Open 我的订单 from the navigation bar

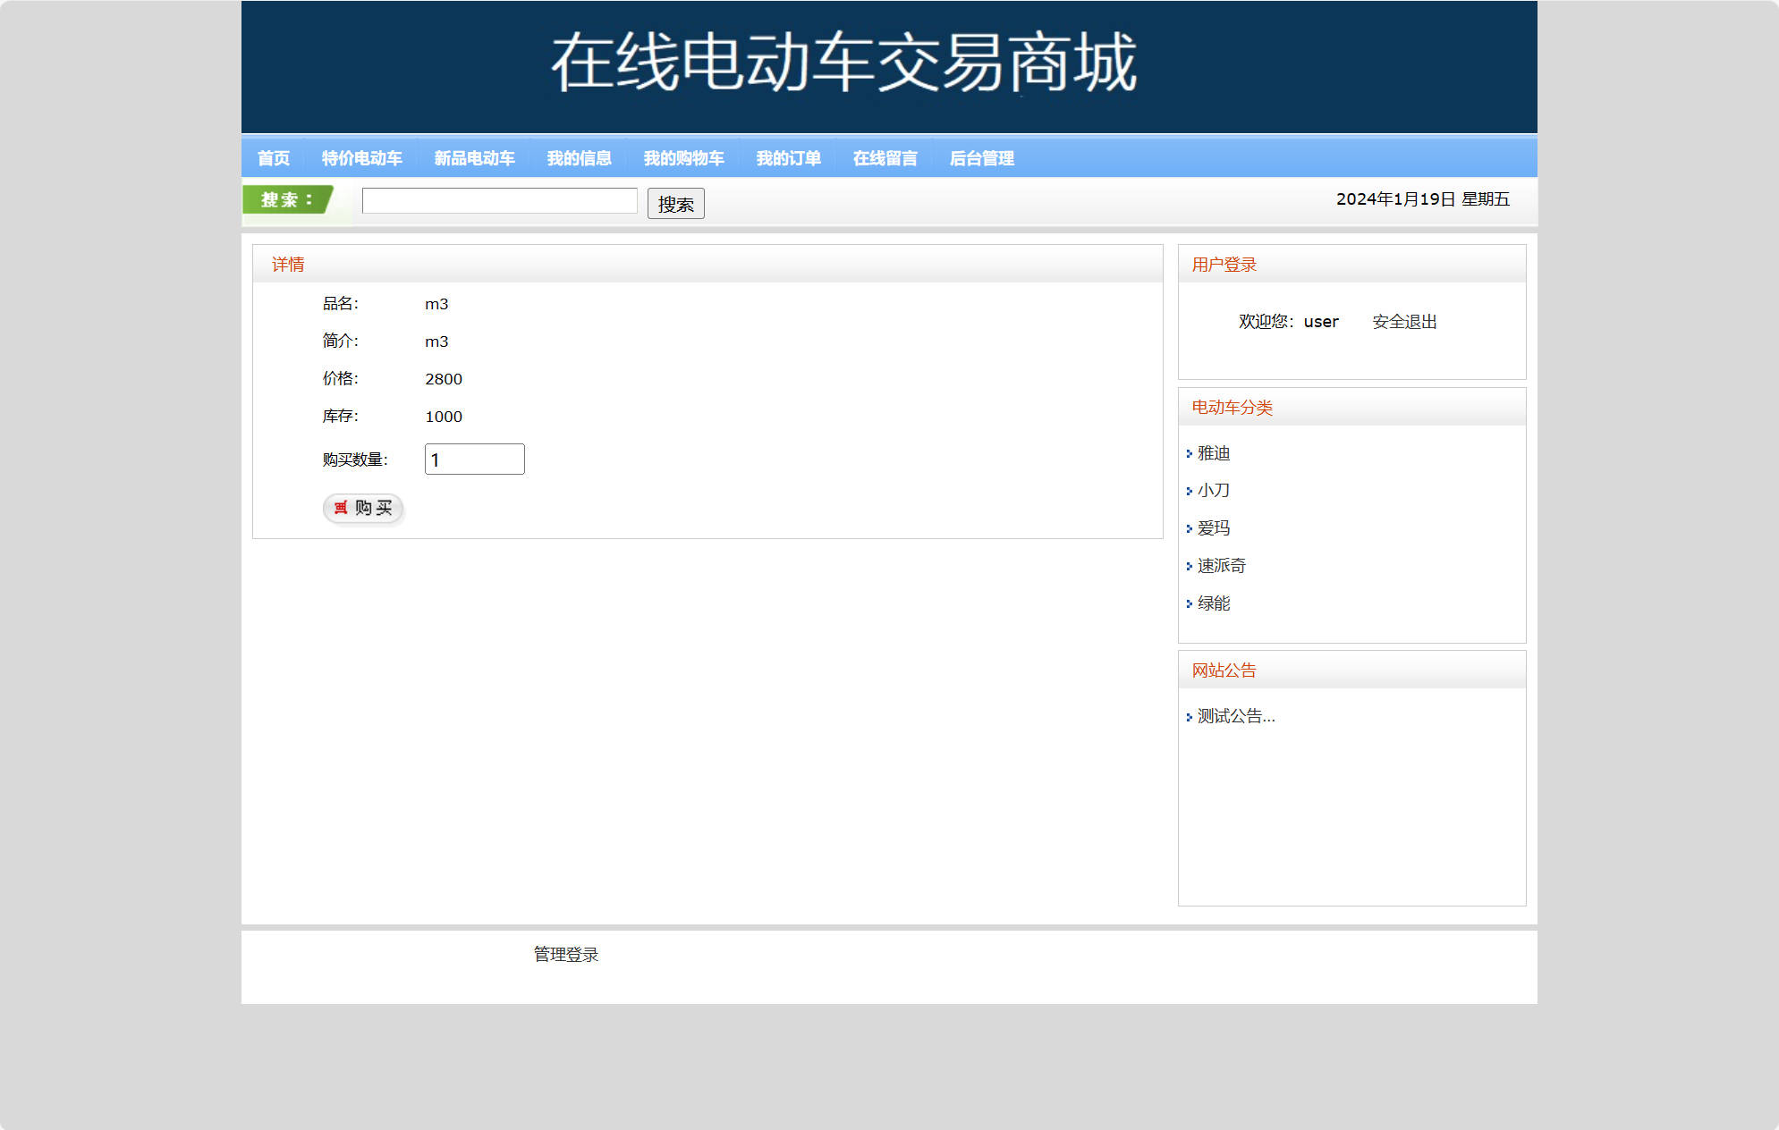789,158
